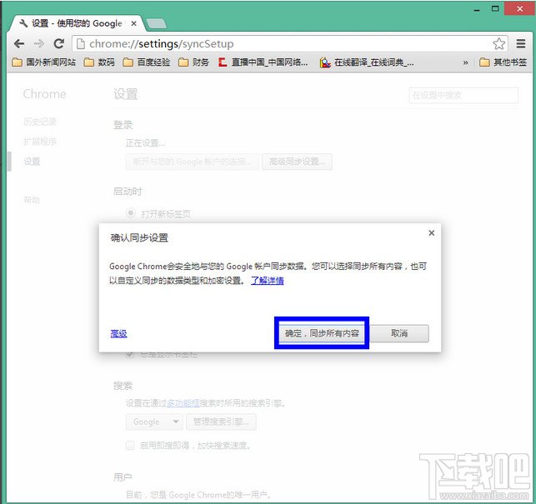Open the 百度经验 bookmark folder
The height and width of the screenshot is (504, 536).
[147, 62]
